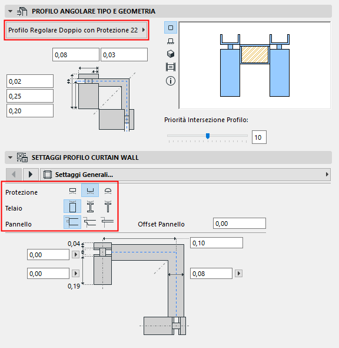Select the third Pannello connection type
339x348 pixels.
(x=107, y=222)
